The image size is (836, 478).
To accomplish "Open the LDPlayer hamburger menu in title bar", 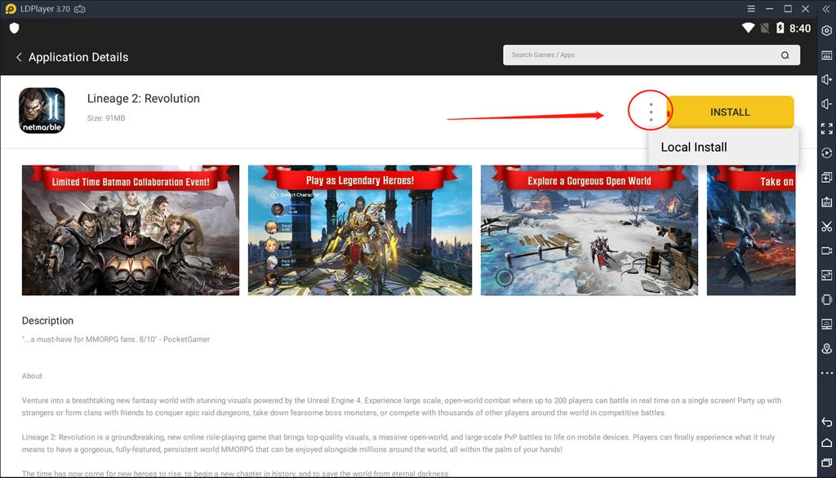I will [x=751, y=8].
